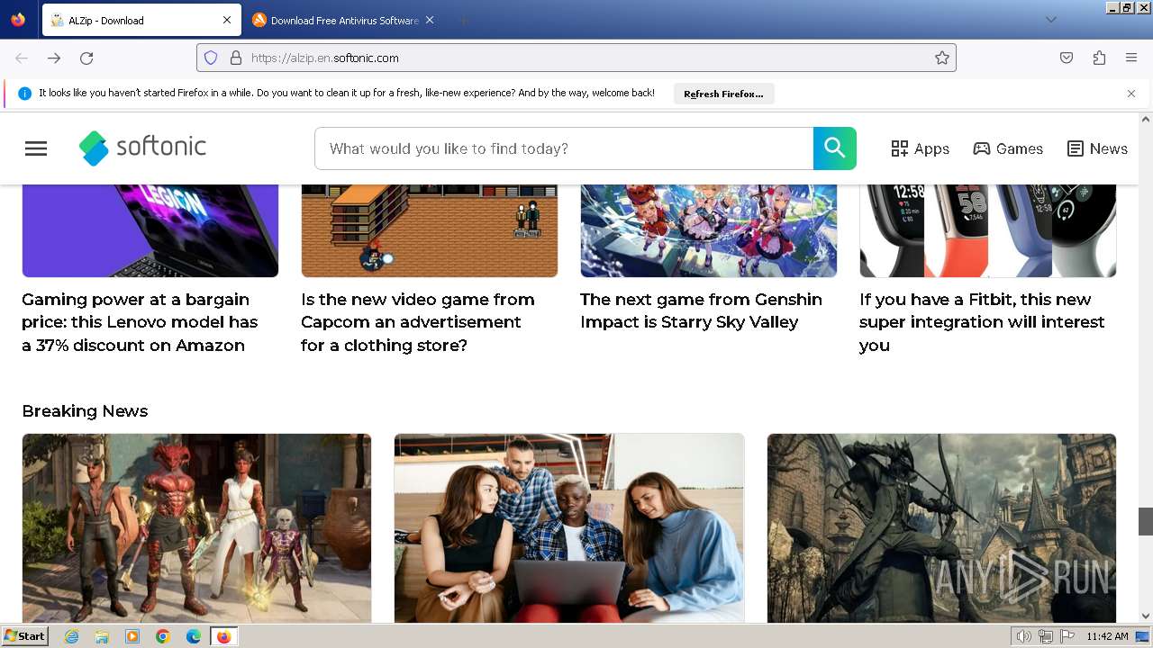The width and height of the screenshot is (1153, 648).
Task: Launch Google Chrome from taskbar
Action: click(x=163, y=636)
